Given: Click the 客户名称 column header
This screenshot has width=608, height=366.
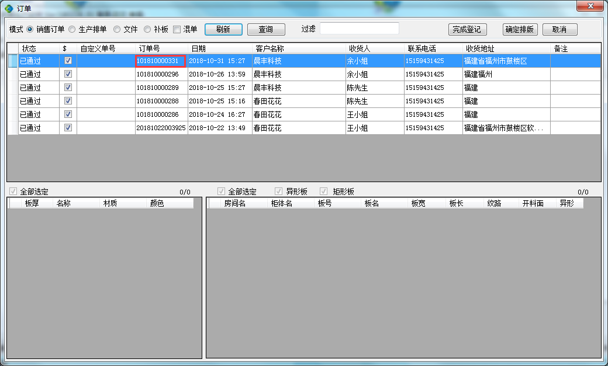Looking at the screenshot, I should coord(298,48).
